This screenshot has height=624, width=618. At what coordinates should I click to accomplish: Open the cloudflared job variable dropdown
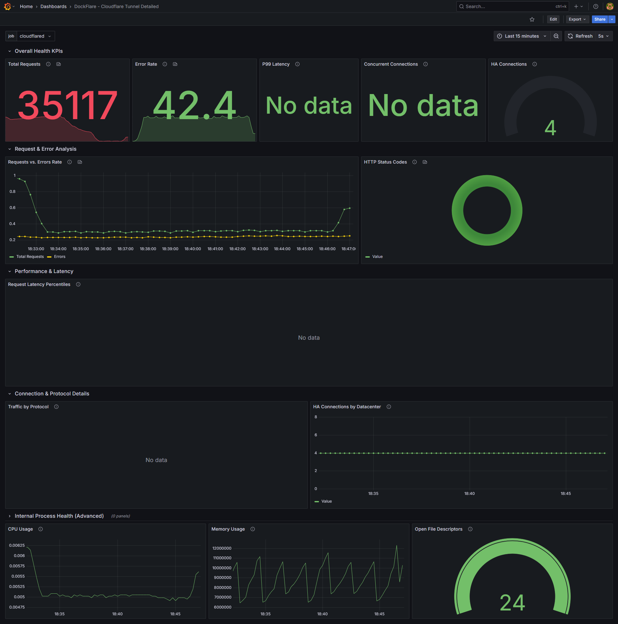(x=35, y=36)
